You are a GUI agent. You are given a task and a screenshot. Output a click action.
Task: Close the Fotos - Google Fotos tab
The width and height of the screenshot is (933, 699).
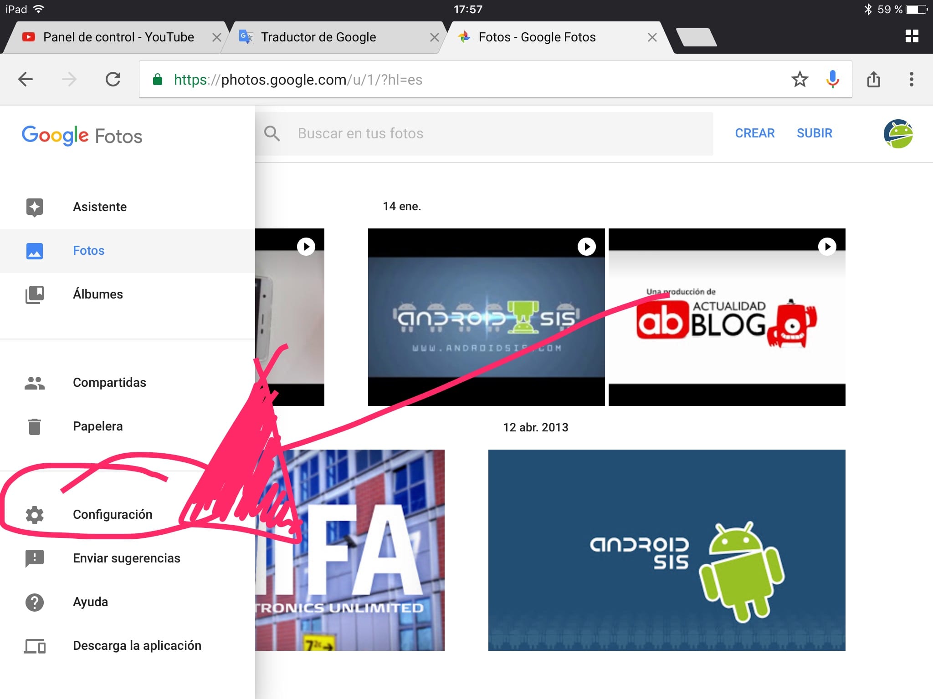tap(652, 37)
